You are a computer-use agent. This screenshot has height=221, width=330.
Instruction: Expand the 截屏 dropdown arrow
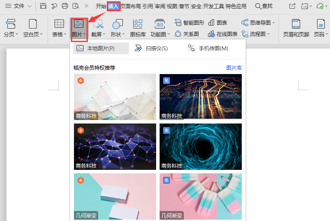pos(104,34)
